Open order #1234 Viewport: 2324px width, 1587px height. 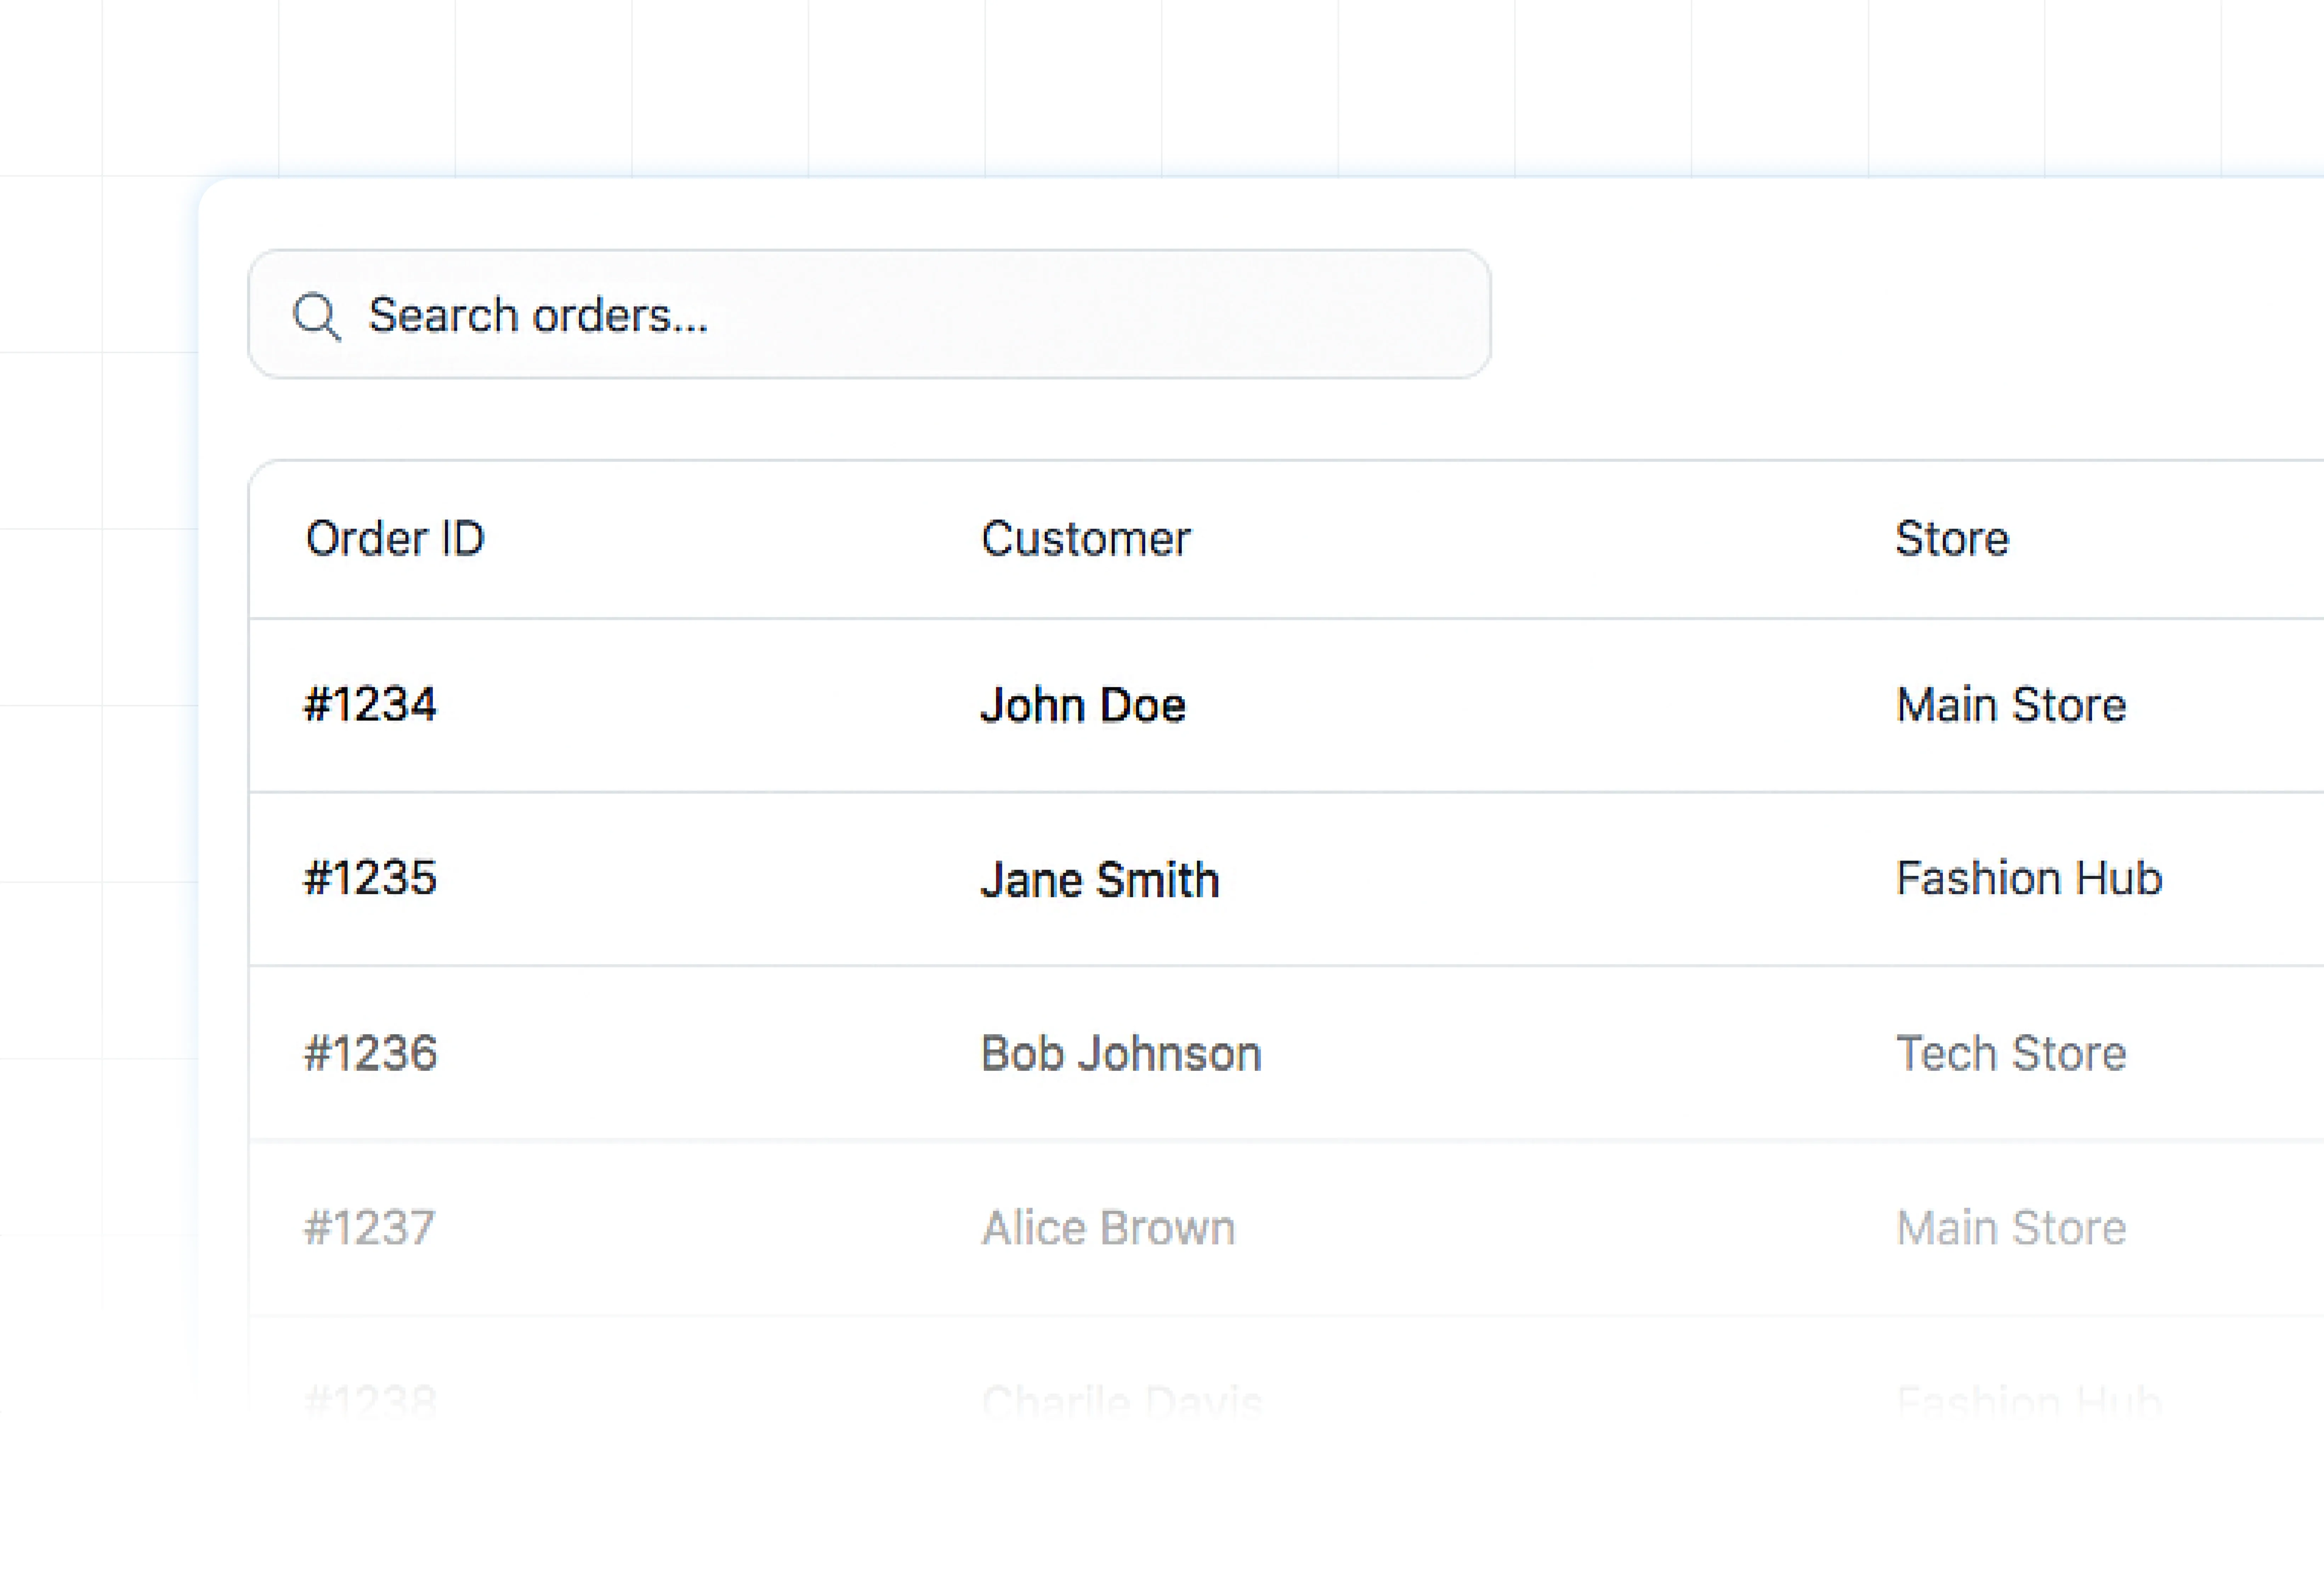tap(370, 705)
